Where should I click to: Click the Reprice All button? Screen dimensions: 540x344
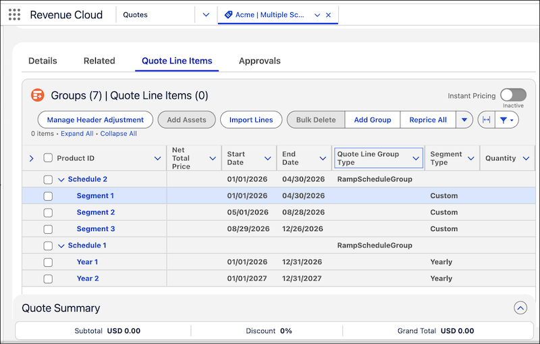428,120
